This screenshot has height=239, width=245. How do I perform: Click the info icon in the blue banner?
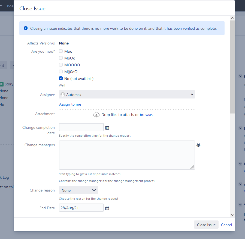click(x=26, y=28)
